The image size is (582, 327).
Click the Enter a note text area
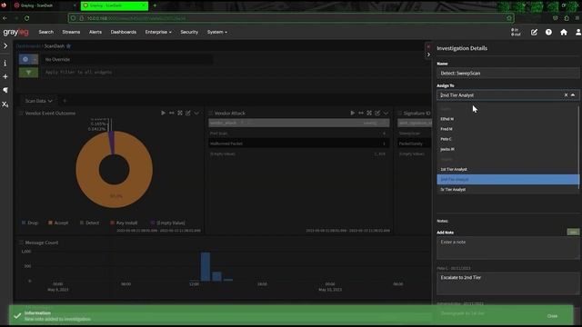click(x=507, y=248)
